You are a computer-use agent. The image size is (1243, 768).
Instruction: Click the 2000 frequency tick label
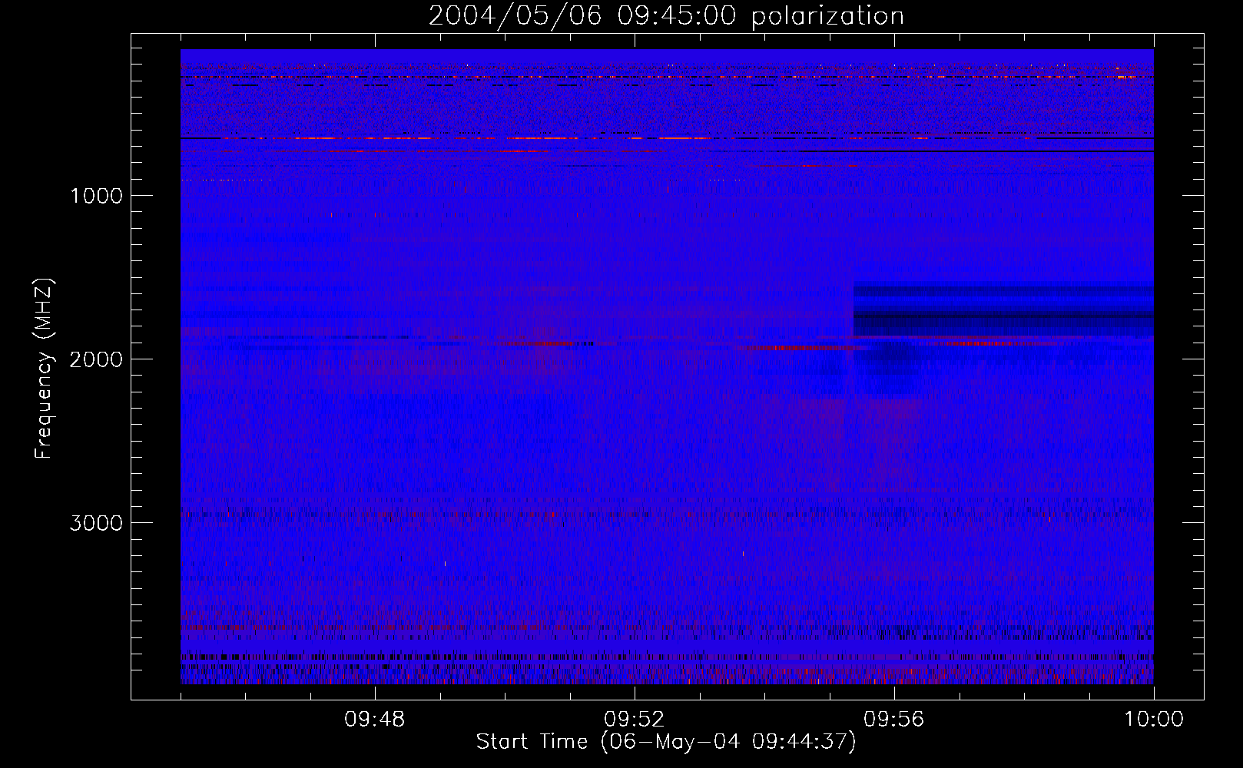pos(96,359)
